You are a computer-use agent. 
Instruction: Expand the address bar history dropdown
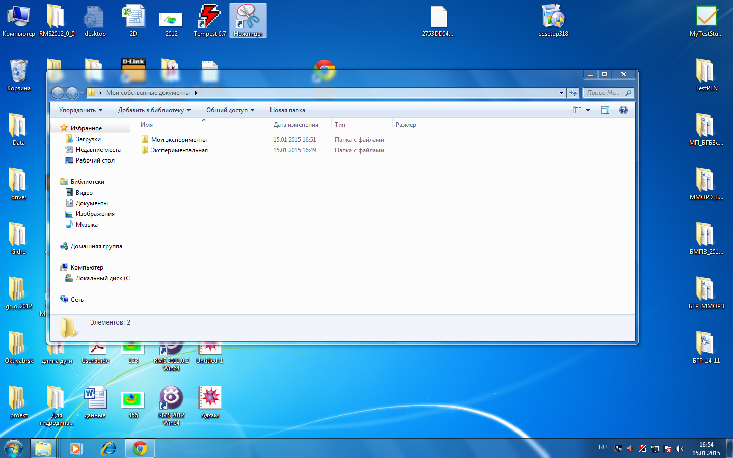561,93
